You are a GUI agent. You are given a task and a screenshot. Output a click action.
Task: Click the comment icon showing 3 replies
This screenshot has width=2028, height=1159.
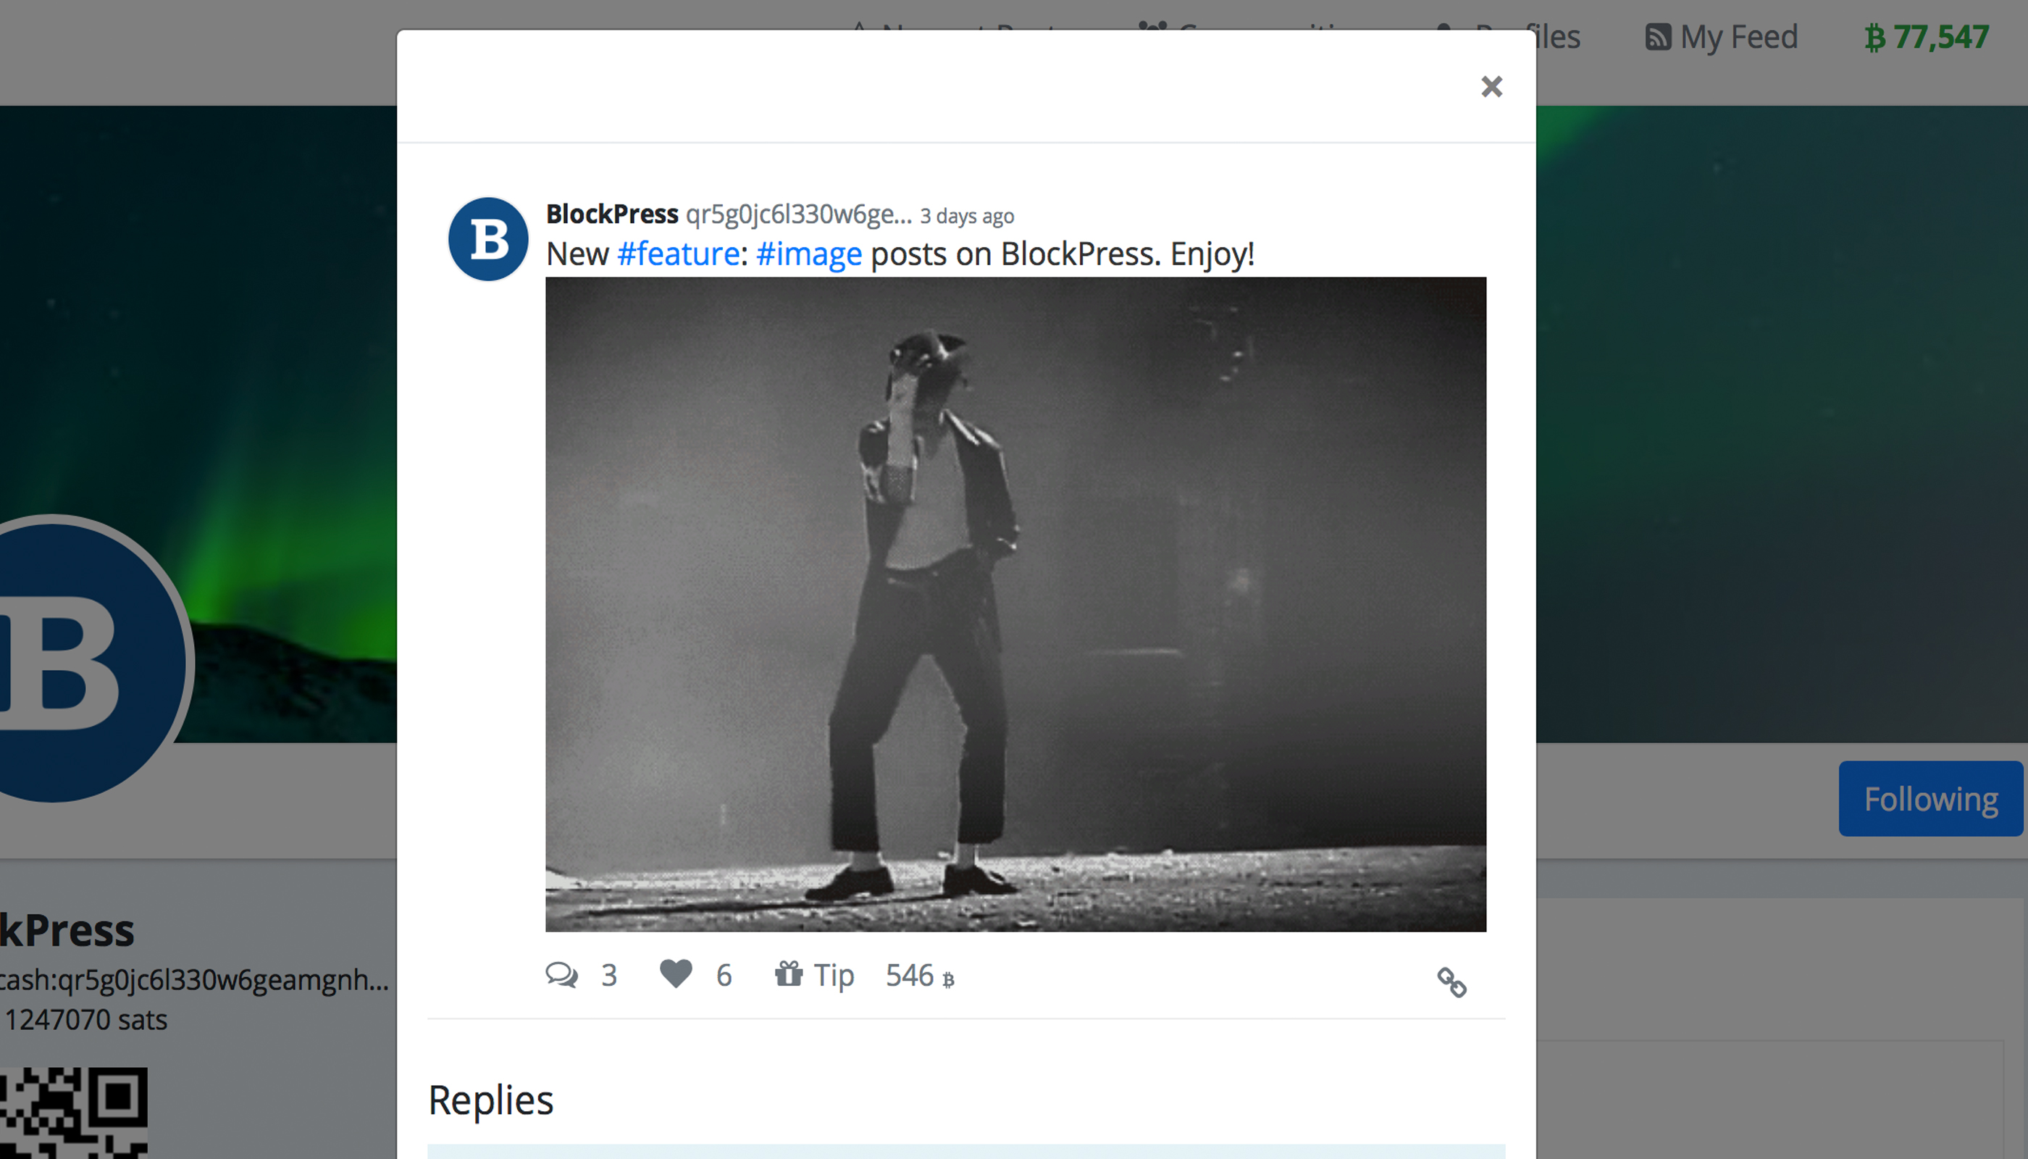click(x=564, y=975)
